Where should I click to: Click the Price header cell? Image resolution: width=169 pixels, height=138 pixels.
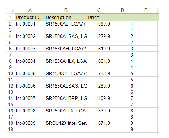pos(99,18)
